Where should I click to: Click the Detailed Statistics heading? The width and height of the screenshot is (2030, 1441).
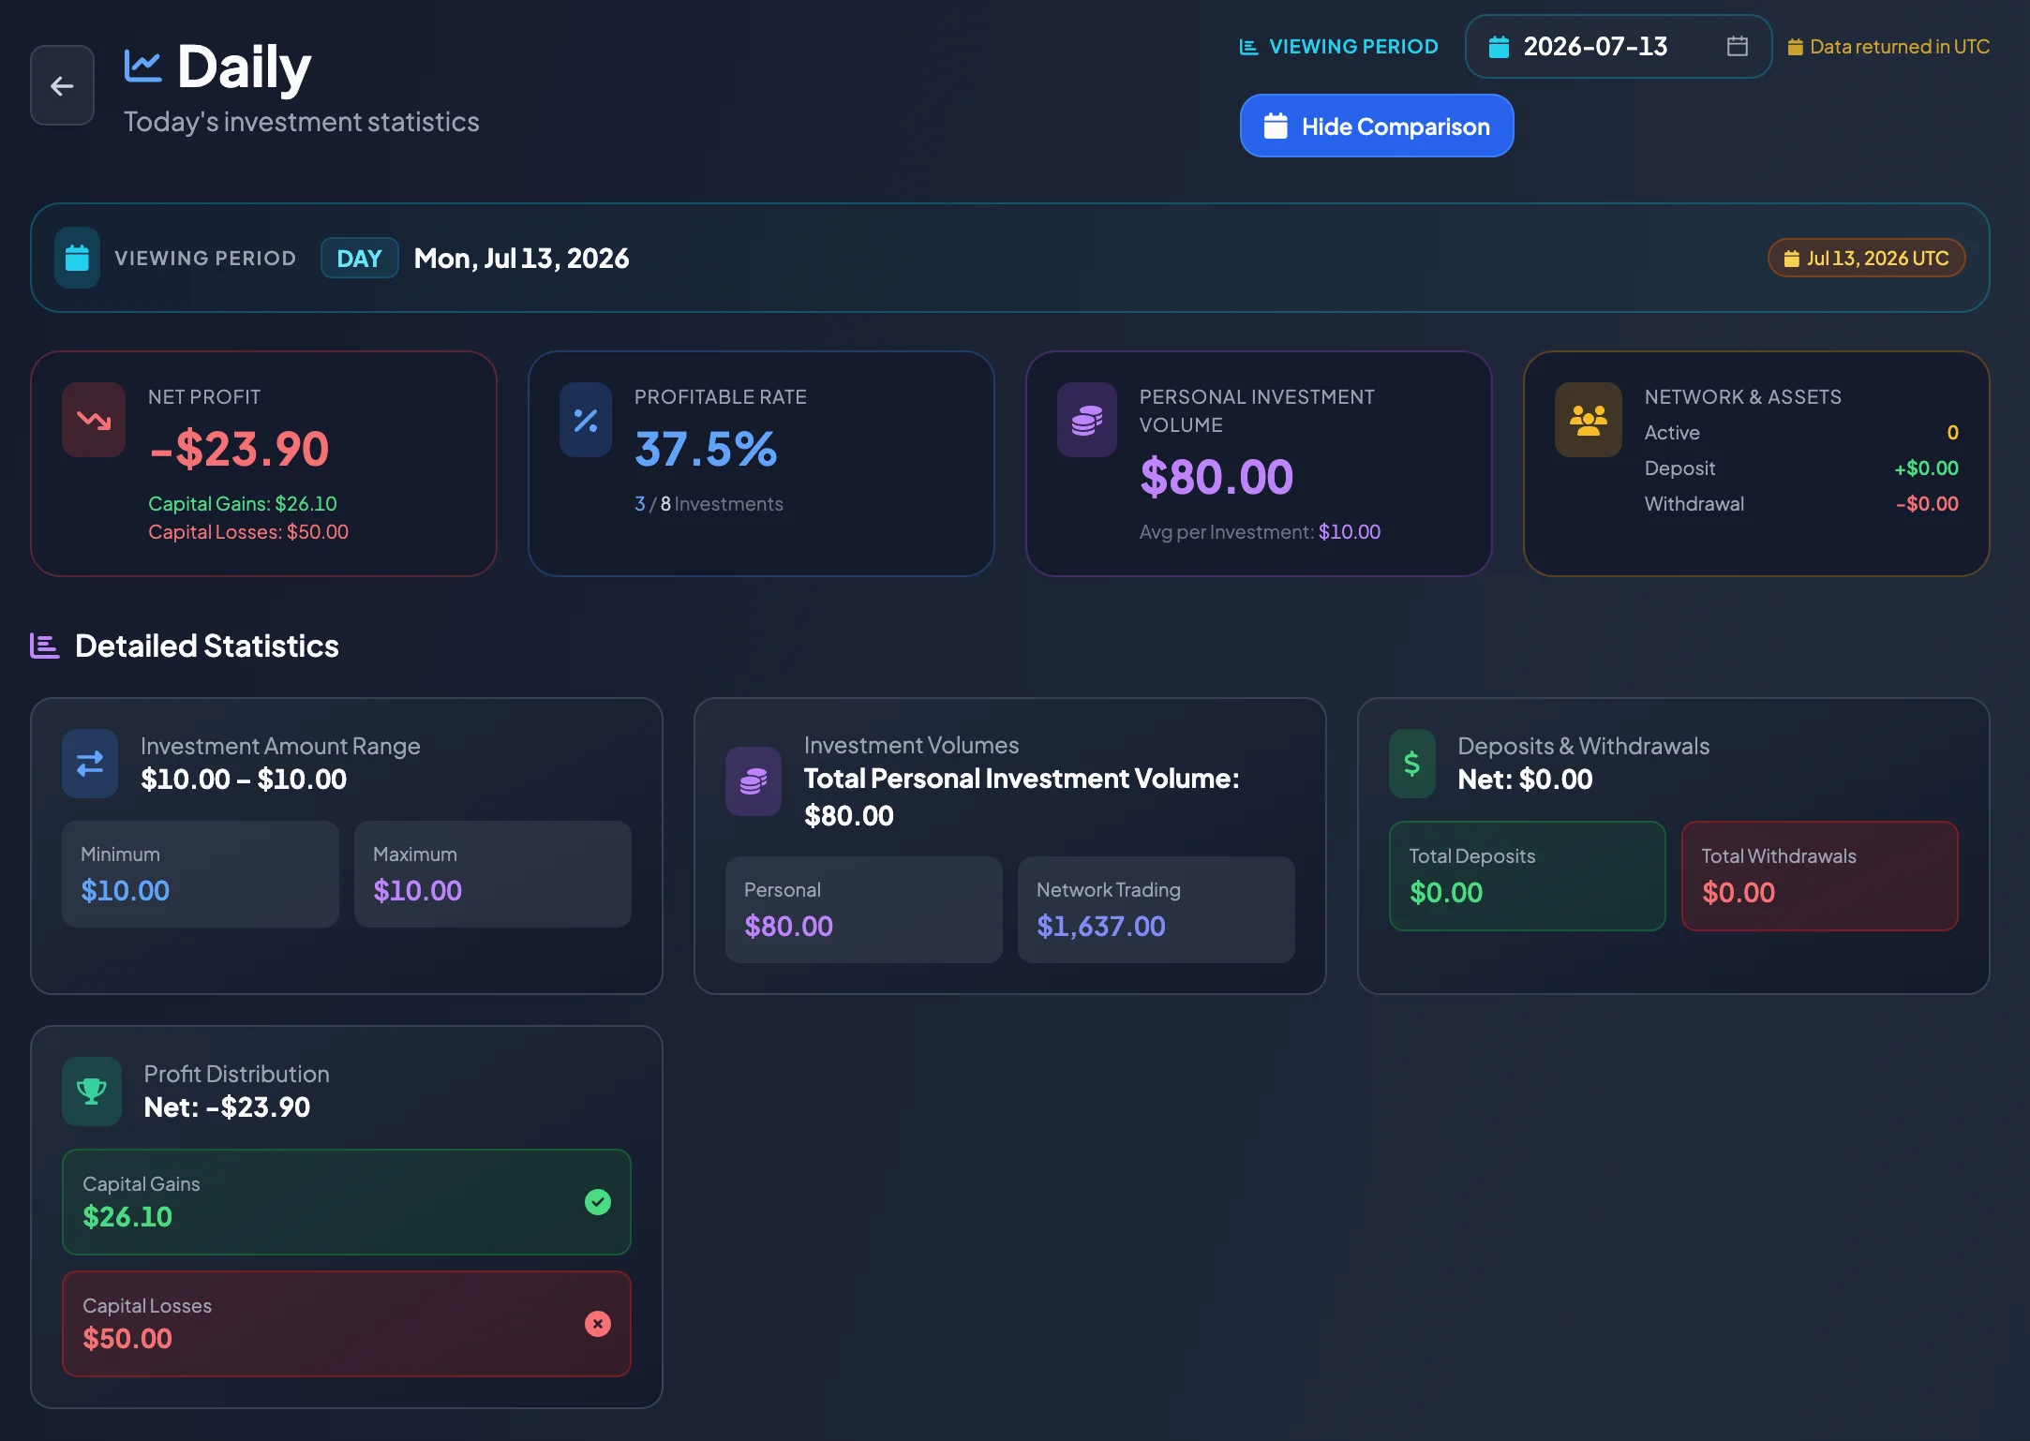(x=207, y=646)
